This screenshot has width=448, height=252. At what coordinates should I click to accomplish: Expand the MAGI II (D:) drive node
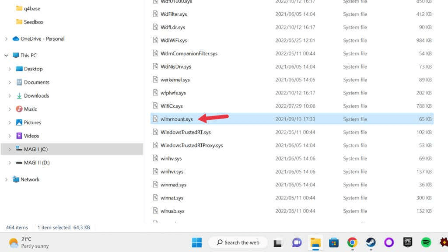pyautogui.click(x=10, y=163)
